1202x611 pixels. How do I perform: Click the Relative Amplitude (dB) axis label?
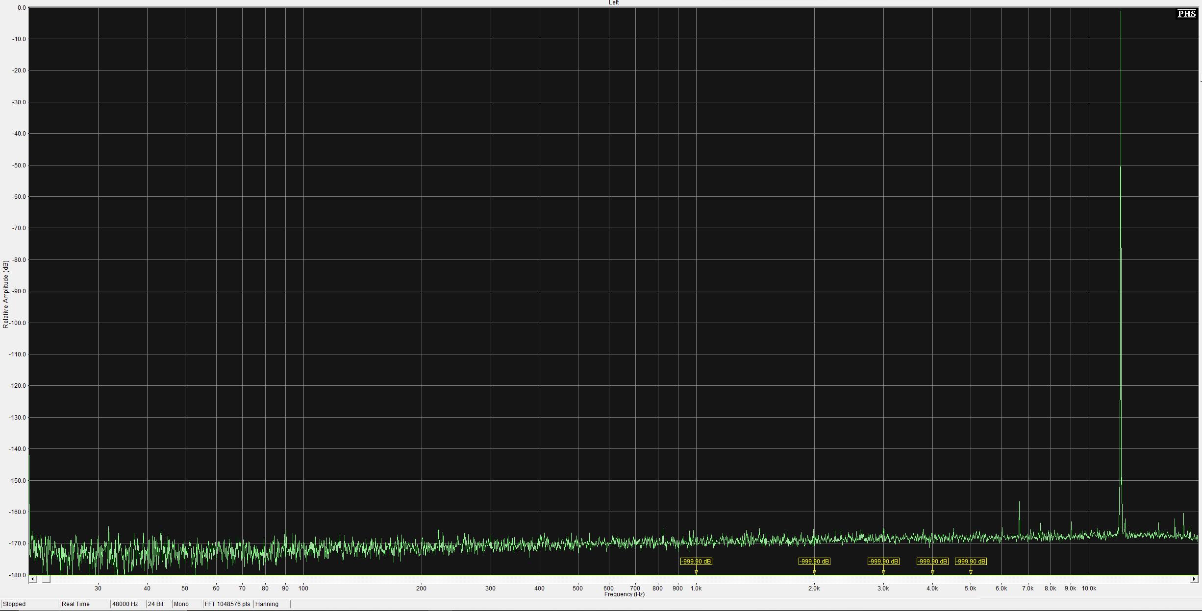pyautogui.click(x=6, y=294)
